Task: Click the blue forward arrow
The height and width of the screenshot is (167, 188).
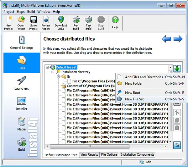Action: pos(178,39)
